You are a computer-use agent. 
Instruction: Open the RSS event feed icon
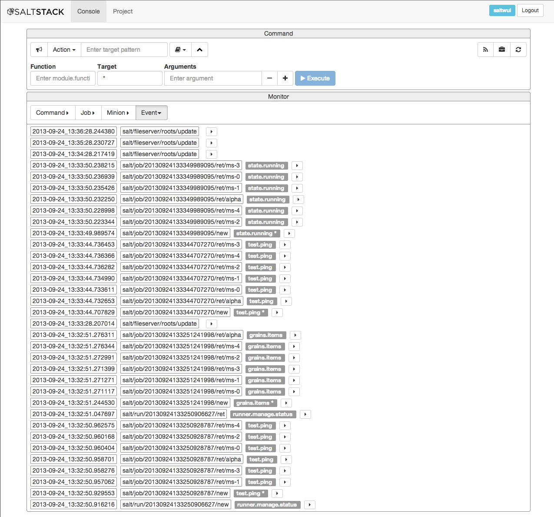(x=485, y=49)
